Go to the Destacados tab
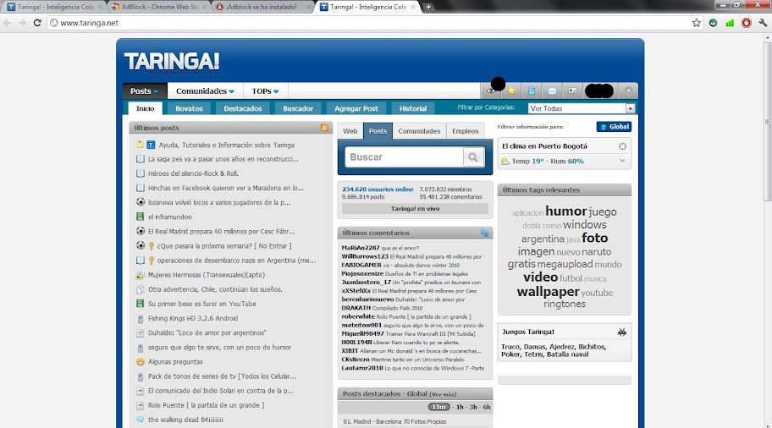 tap(243, 108)
